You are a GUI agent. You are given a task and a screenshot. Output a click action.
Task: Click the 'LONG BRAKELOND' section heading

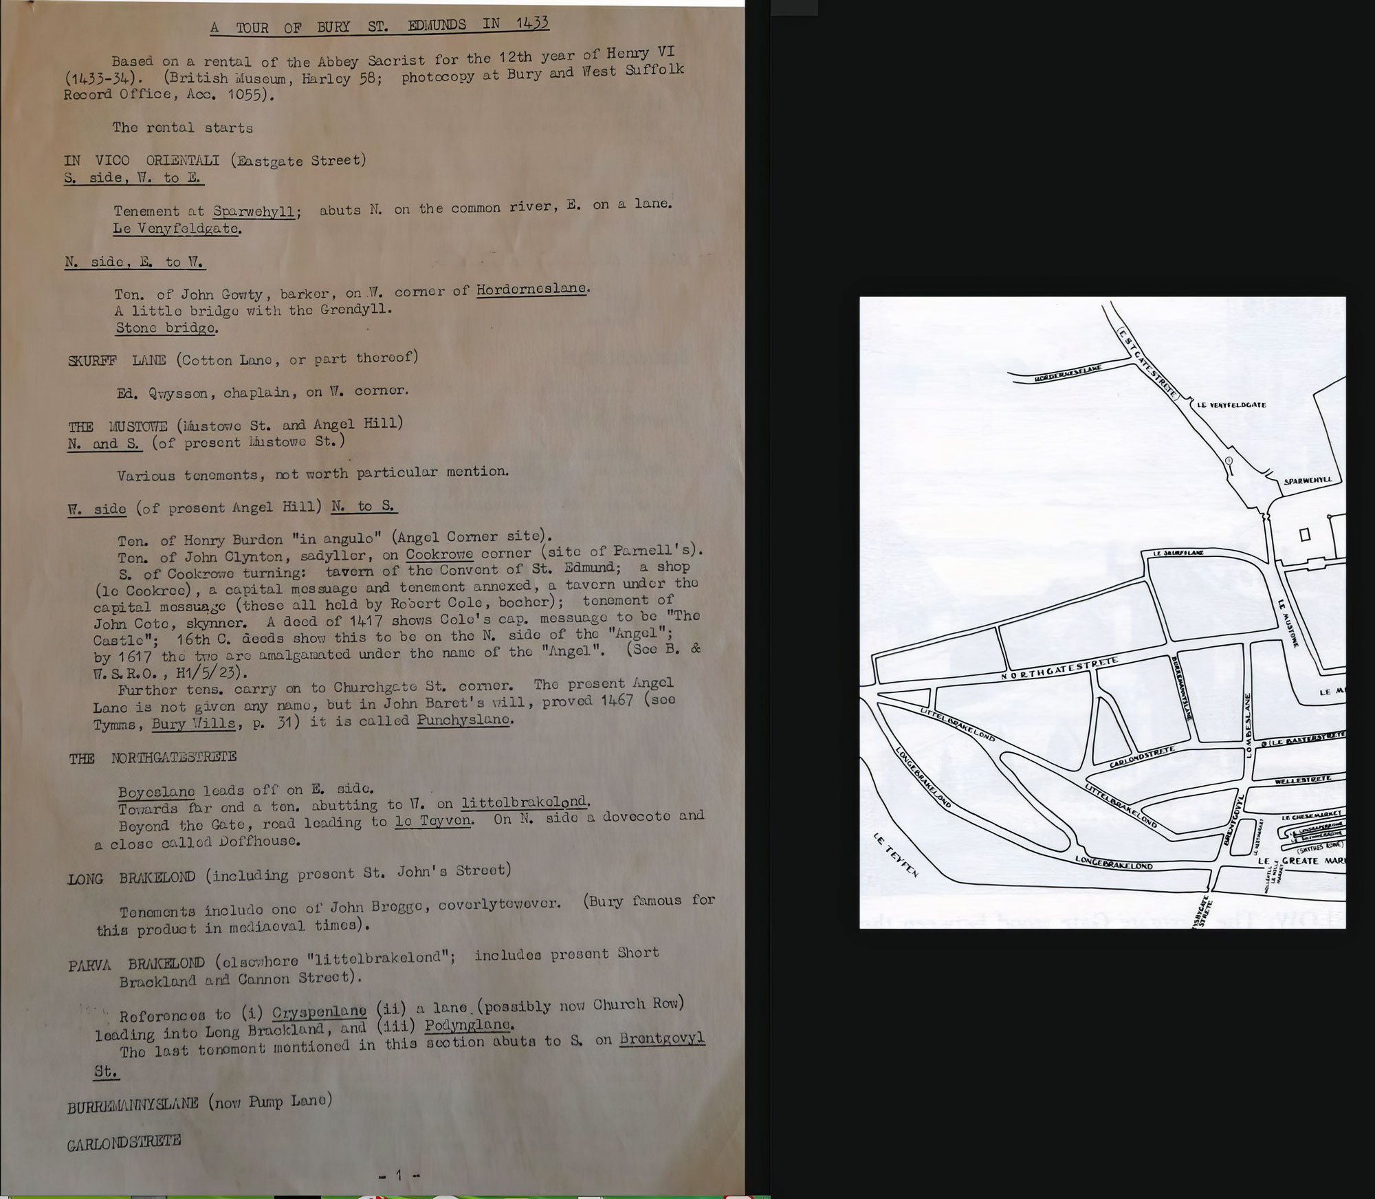point(133,878)
